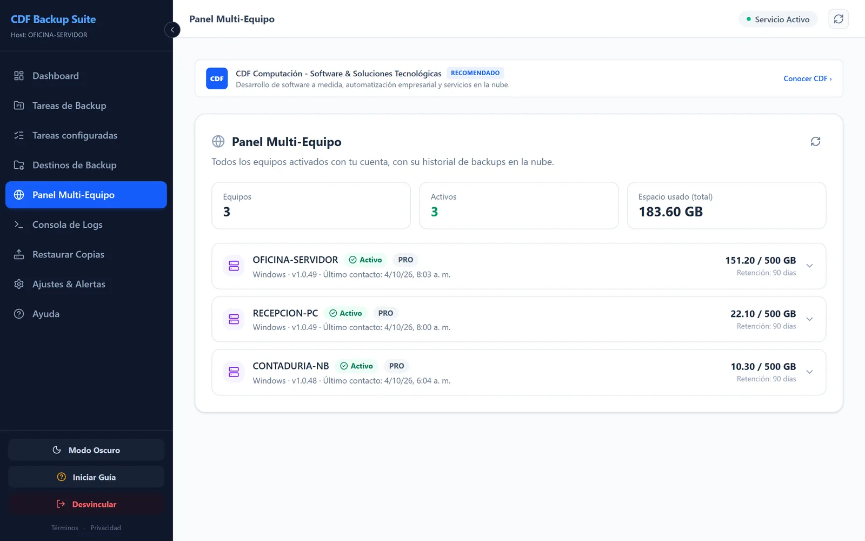Collapse the sidebar with the arrow button
The height and width of the screenshot is (541, 865).
point(172,30)
